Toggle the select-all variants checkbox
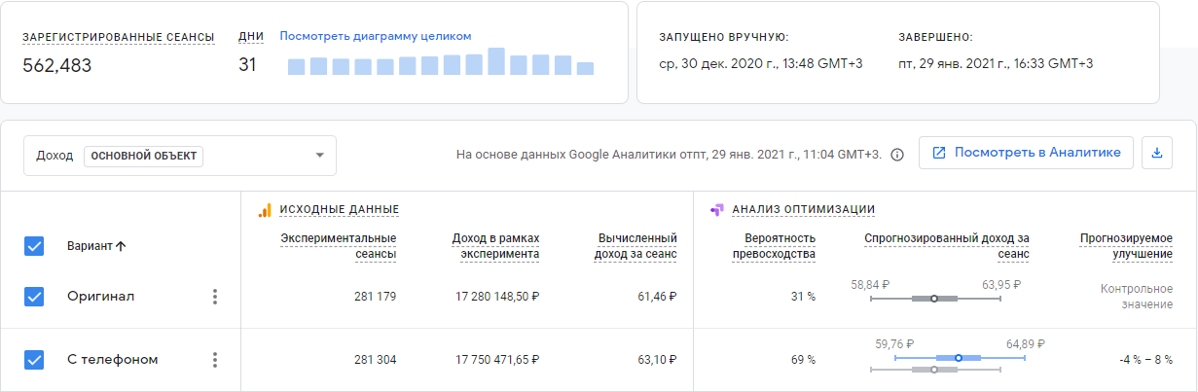Viewport: 1198px width, 392px height. coord(34,247)
